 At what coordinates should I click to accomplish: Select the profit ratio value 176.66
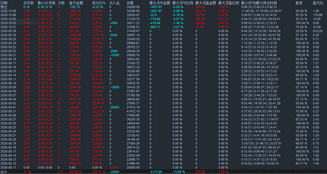(x=318, y=15)
